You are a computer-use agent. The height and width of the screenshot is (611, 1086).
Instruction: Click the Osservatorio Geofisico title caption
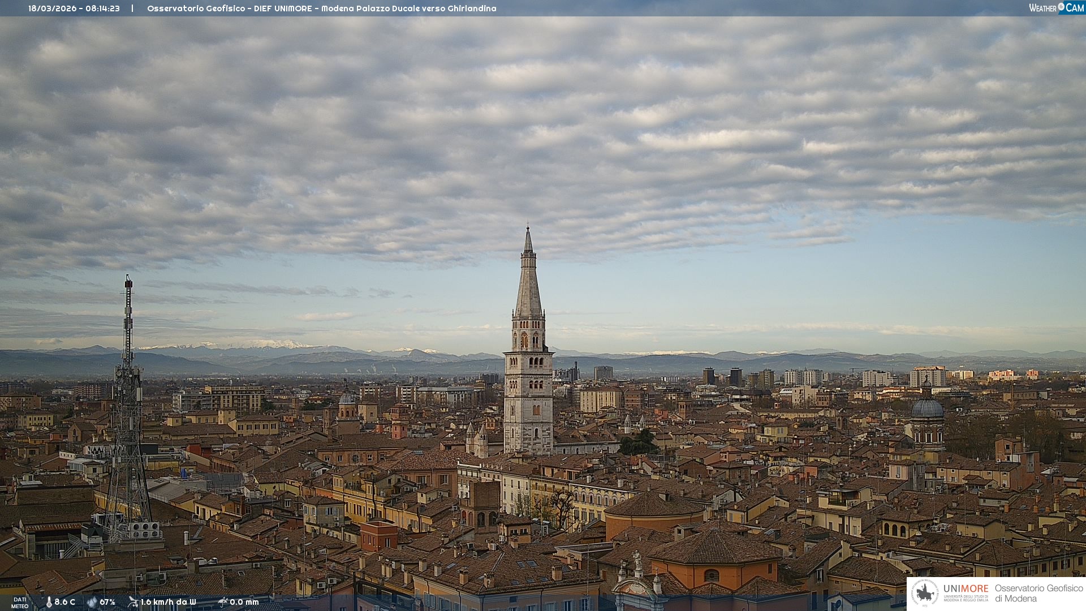coord(321,8)
